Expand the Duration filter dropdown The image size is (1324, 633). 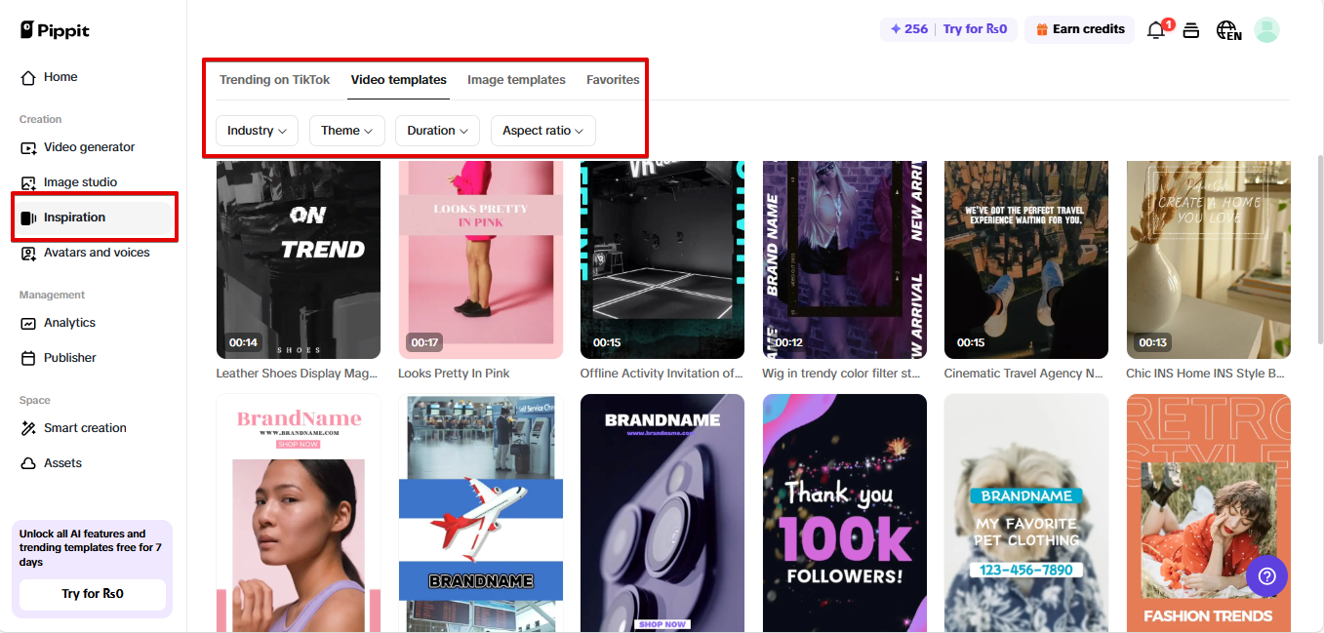pos(437,131)
